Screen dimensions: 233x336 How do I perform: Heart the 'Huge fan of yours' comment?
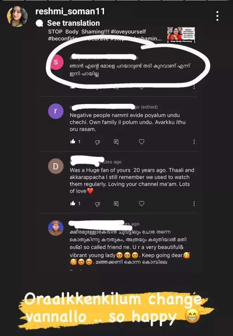142,204
